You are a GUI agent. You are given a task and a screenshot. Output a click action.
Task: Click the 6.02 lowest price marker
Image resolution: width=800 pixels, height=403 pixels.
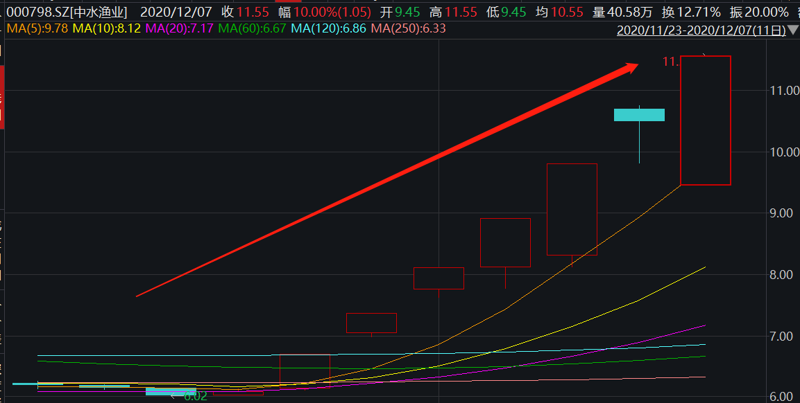194,396
